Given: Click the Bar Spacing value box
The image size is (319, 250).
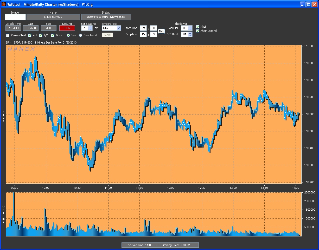Looking at the screenshot, I should [85, 28].
